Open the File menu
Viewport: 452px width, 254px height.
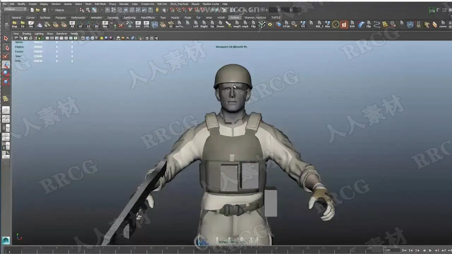5,4
